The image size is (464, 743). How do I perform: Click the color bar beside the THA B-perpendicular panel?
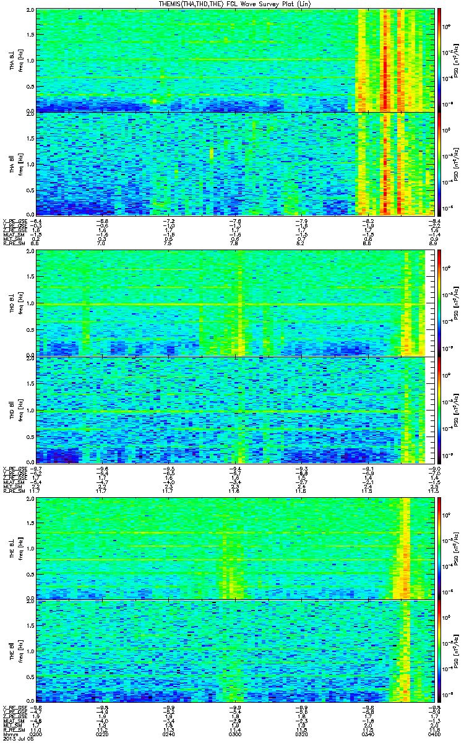click(440, 60)
